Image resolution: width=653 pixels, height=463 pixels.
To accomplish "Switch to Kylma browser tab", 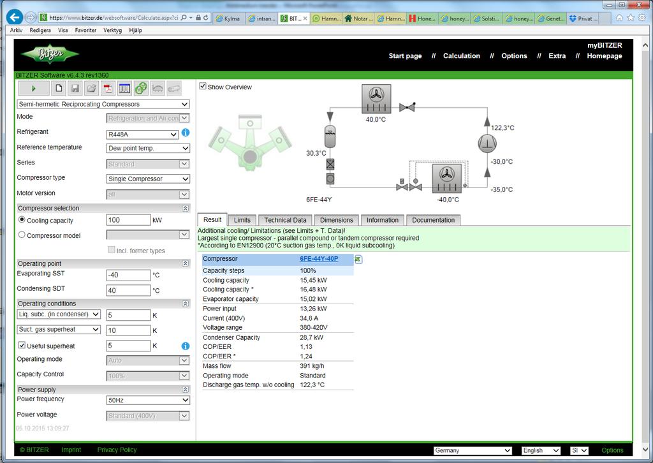I will [229, 18].
